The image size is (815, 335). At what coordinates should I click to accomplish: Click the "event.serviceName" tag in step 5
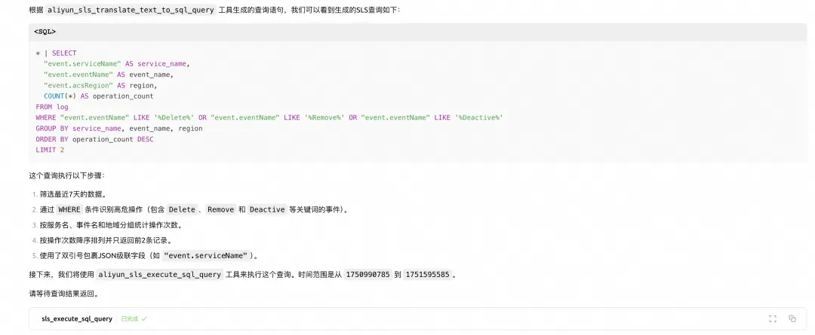click(x=205, y=256)
